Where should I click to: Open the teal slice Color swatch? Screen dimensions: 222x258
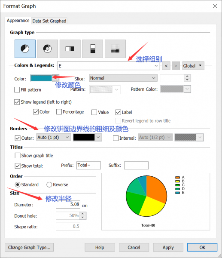coord(41,78)
